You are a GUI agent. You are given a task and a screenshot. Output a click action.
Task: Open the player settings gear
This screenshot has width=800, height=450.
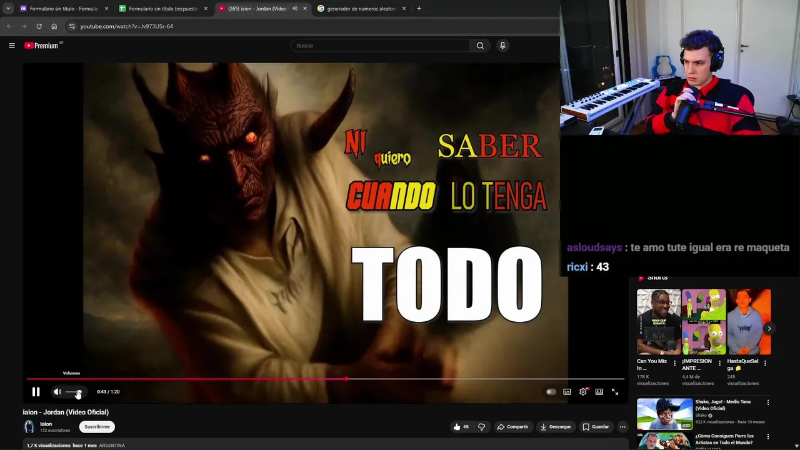pyautogui.click(x=583, y=392)
